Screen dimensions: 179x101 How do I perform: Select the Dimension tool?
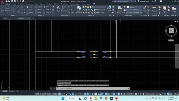64,9
